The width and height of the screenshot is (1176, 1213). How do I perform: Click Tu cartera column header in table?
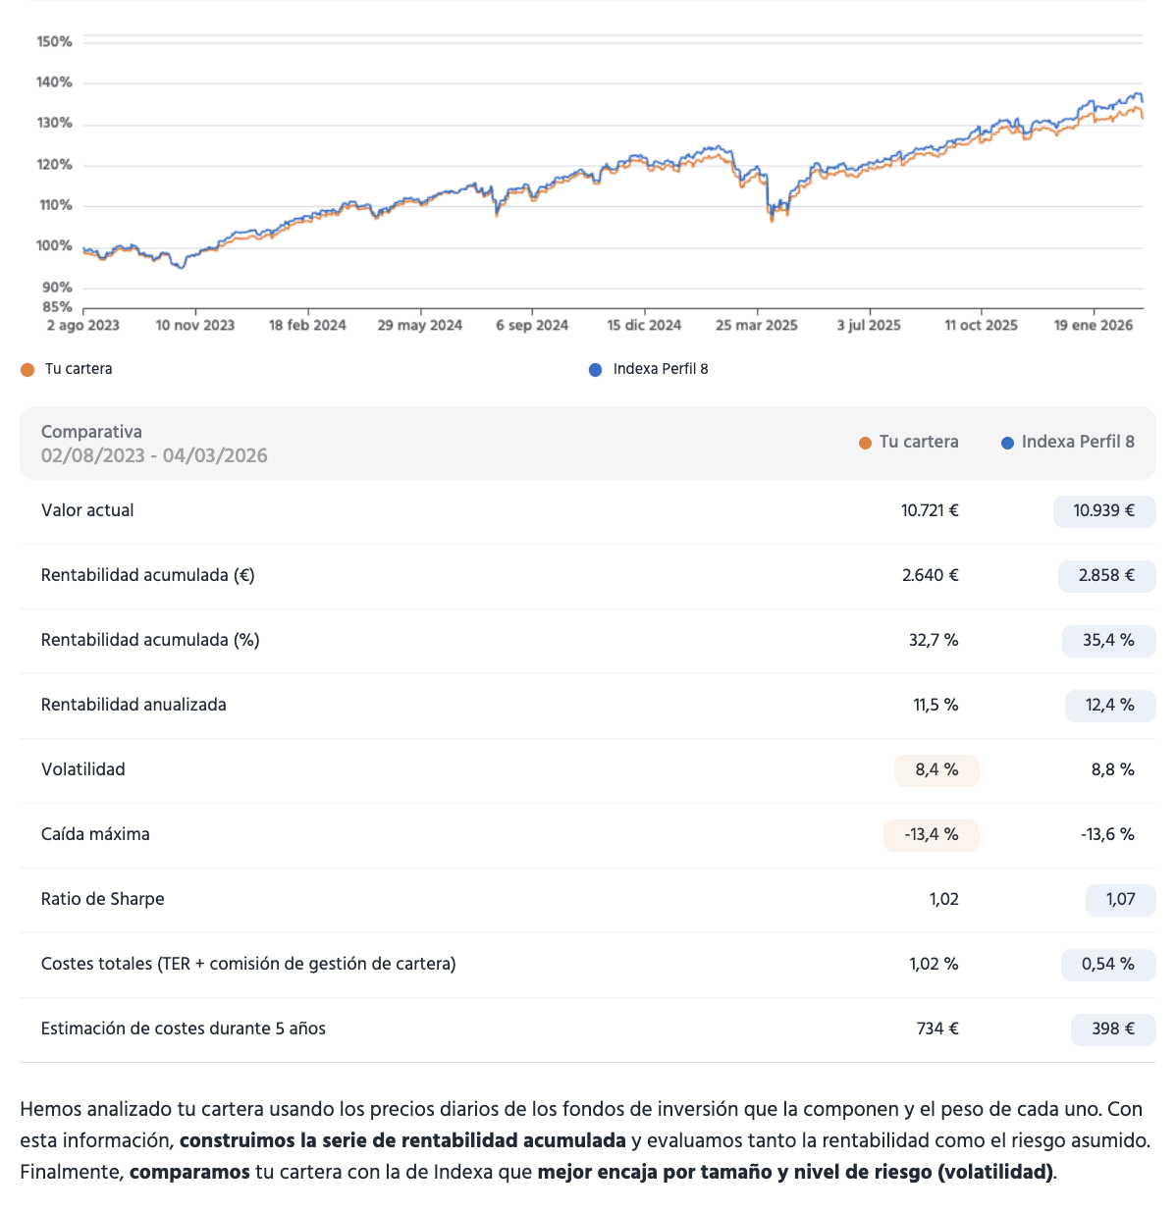(919, 442)
